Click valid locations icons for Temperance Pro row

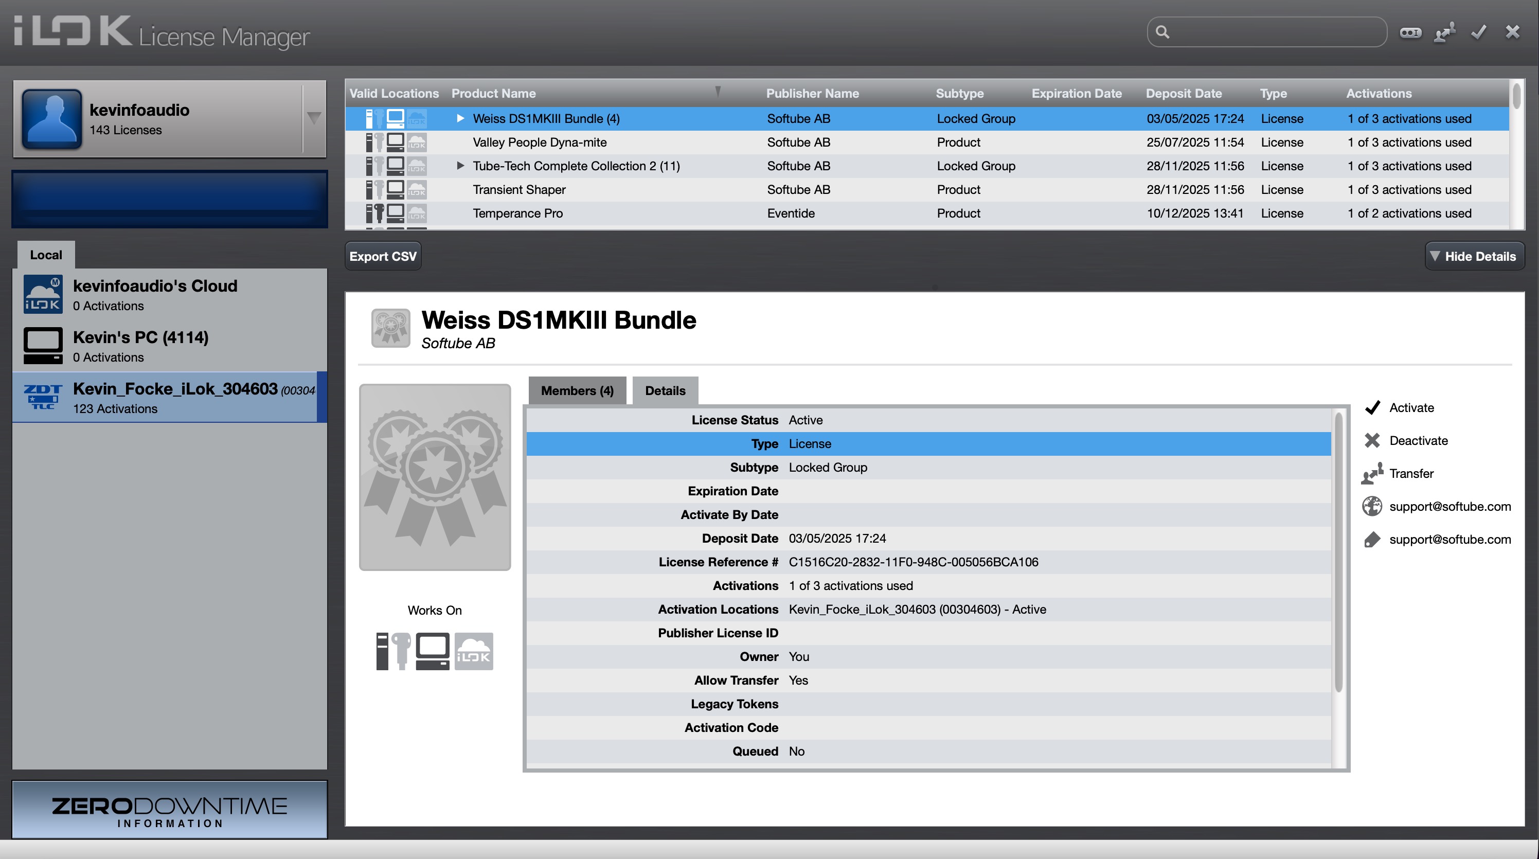coord(396,213)
